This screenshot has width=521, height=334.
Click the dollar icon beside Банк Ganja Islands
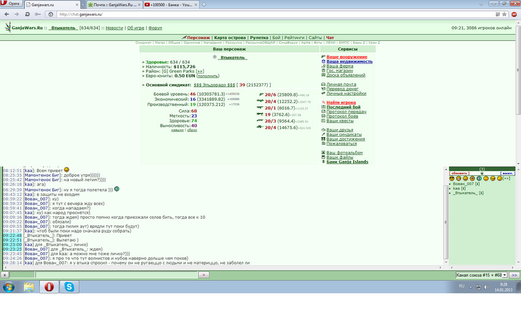click(323, 162)
